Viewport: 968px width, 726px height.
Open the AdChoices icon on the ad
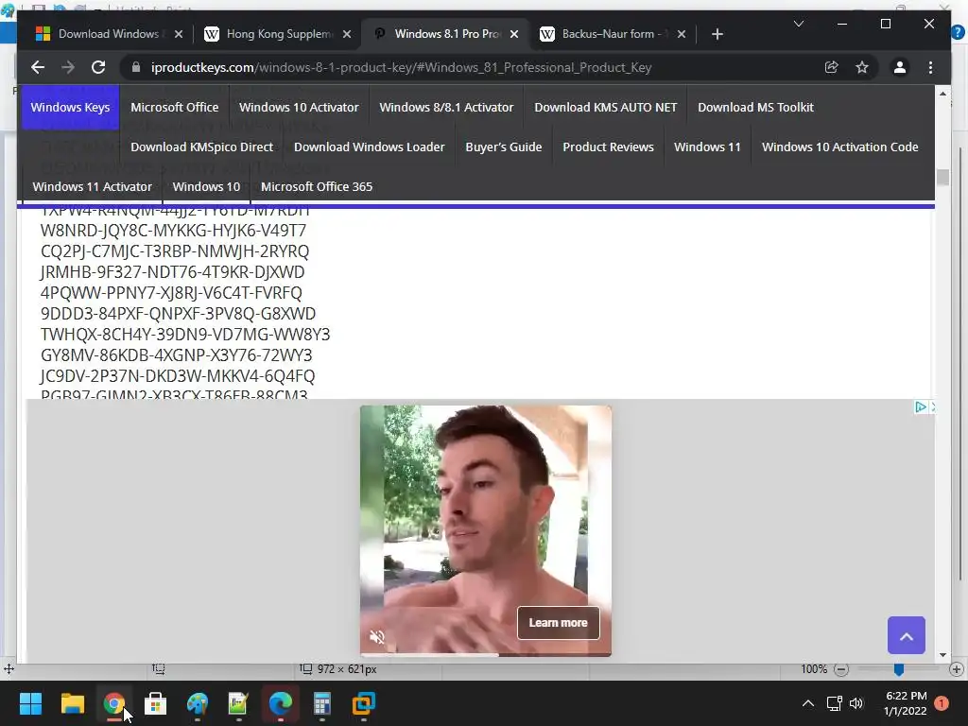pos(920,406)
